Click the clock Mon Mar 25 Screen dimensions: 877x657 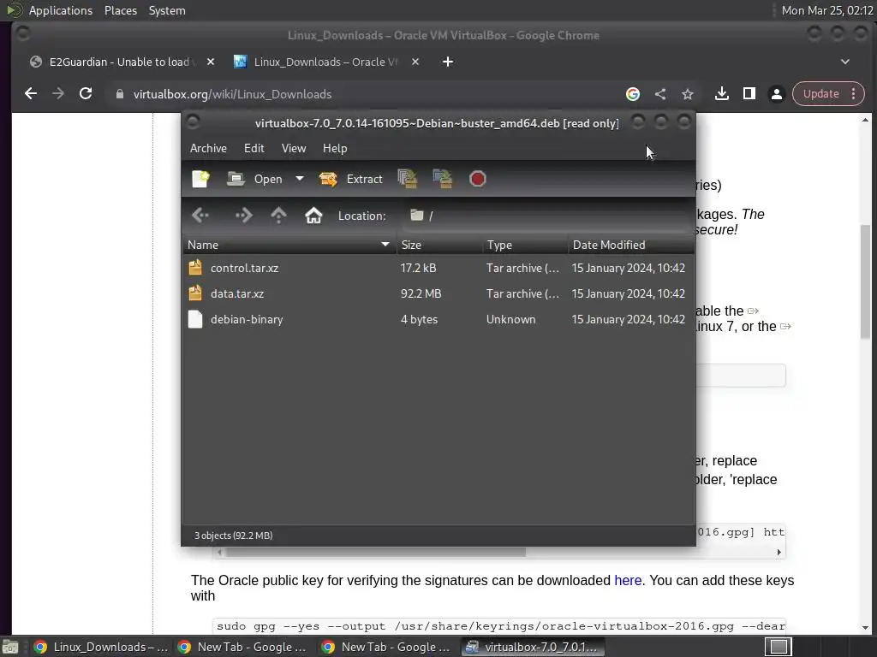point(827,10)
